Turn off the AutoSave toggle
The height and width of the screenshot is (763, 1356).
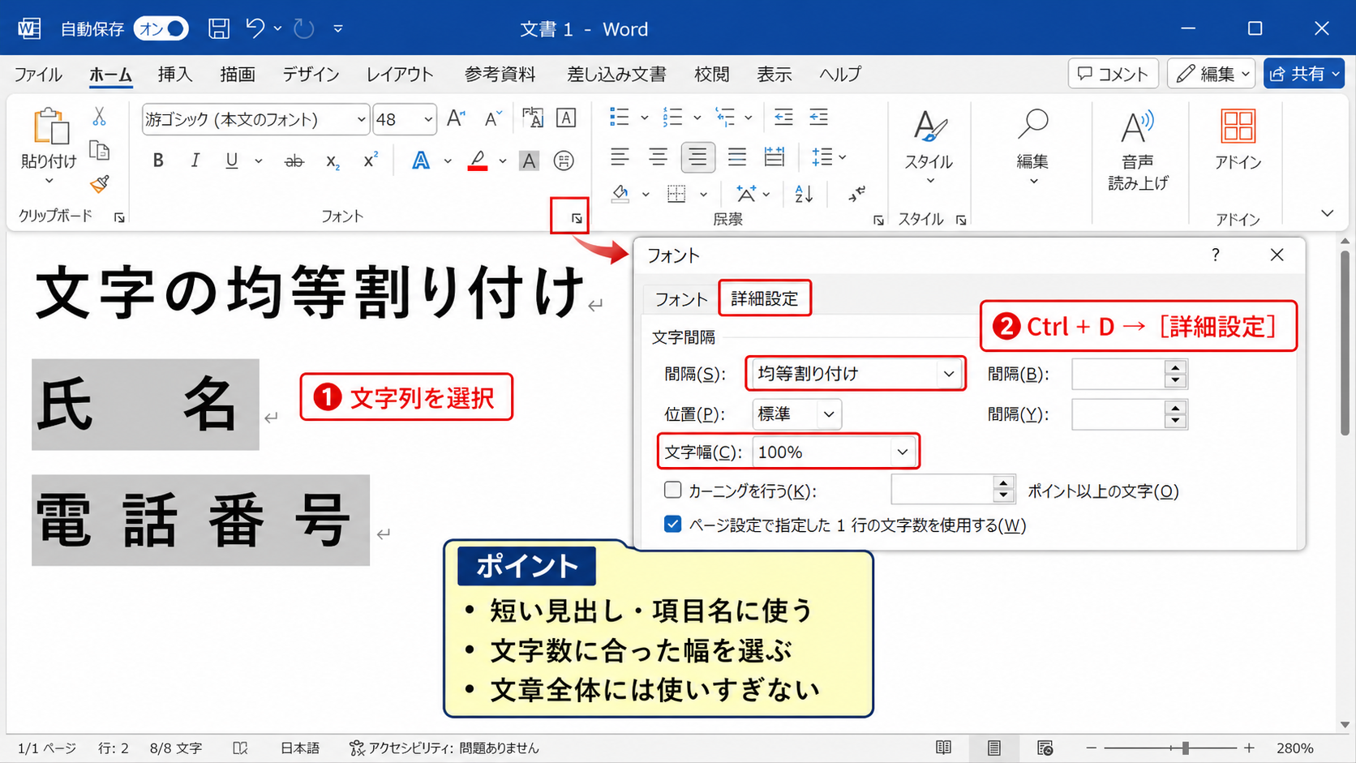tap(161, 29)
